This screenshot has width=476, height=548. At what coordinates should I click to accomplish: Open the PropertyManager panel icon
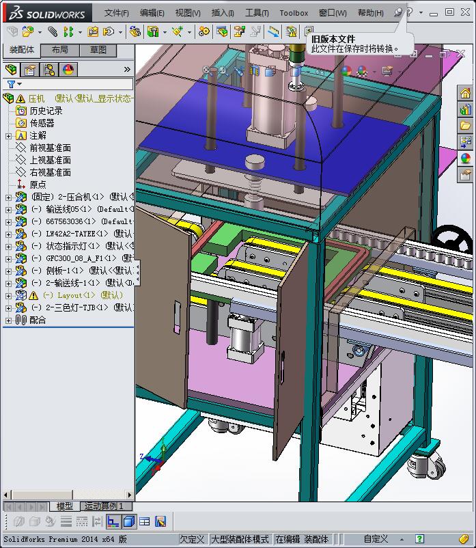point(30,70)
